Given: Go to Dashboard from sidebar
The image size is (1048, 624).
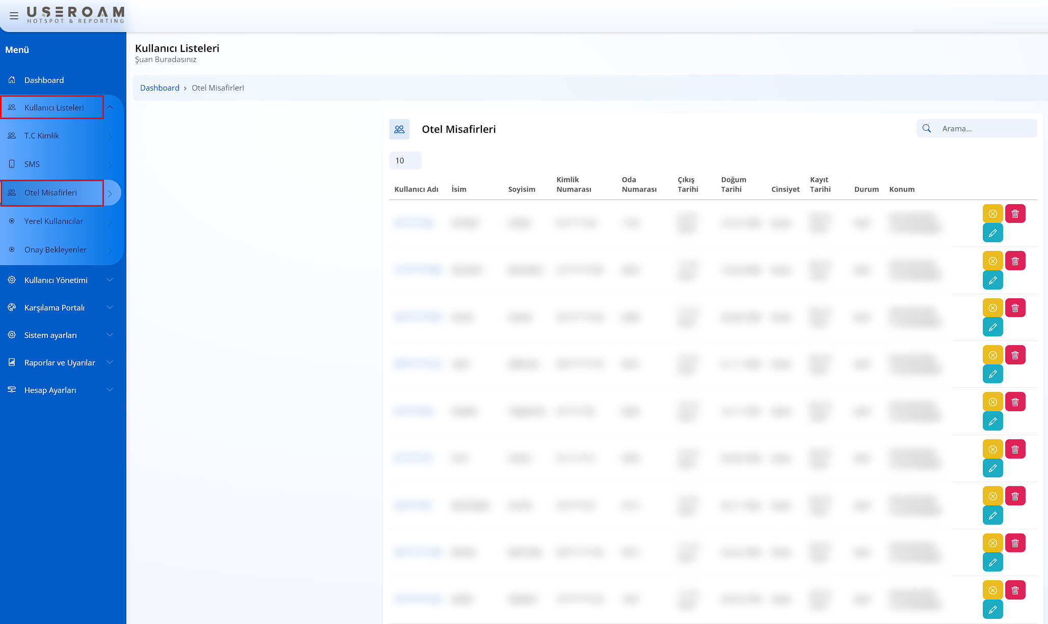Looking at the screenshot, I should [x=44, y=80].
